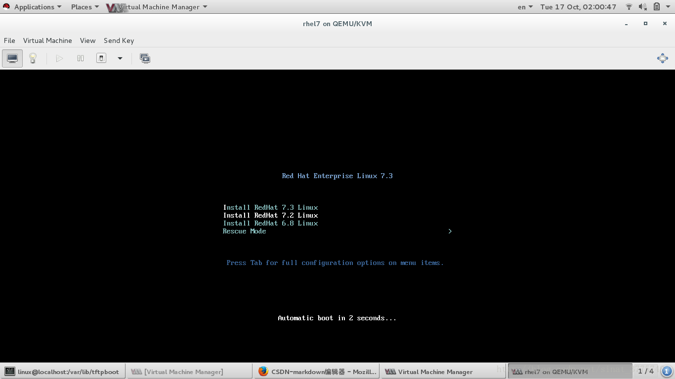Image resolution: width=675 pixels, height=379 pixels.
Task: Open manage VM snapshots view
Action: tap(145, 58)
